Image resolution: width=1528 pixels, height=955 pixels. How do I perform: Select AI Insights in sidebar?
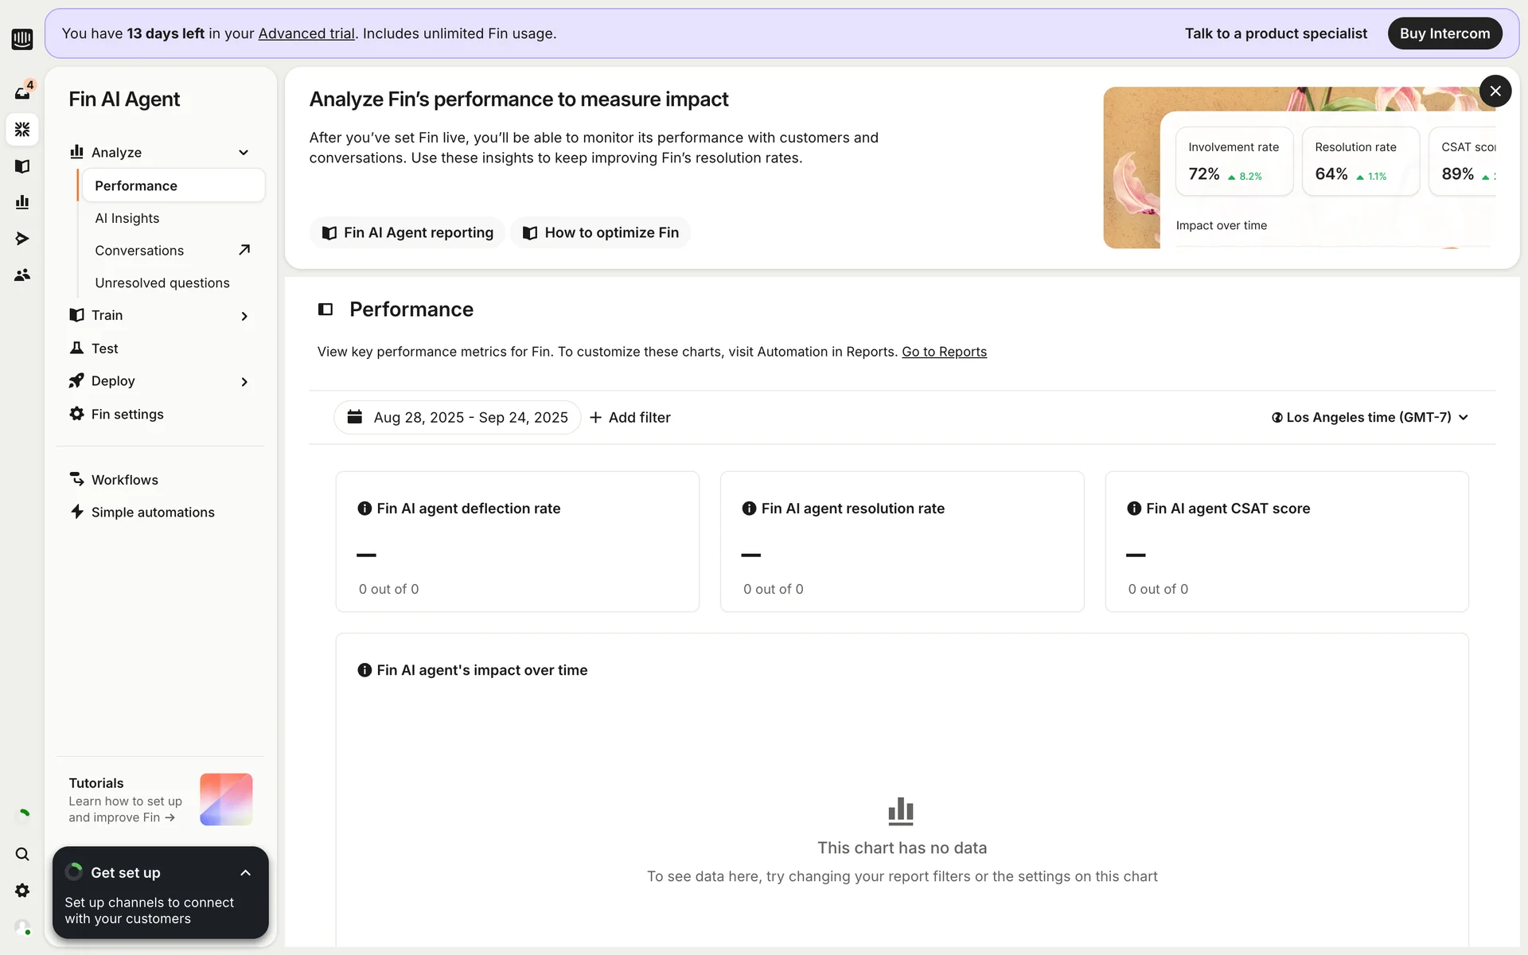click(127, 218)
